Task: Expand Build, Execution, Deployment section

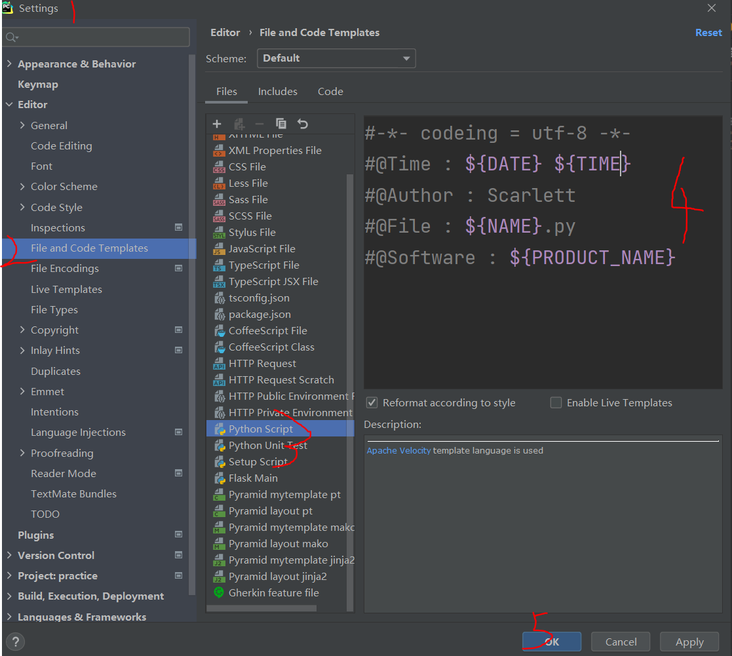Action: pyautogui.click(x=9, y=596)
